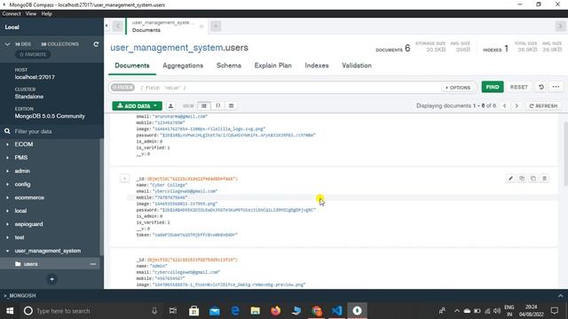
Task: Collapse the DBs and collections header chevron
Action: pos(7,44)
